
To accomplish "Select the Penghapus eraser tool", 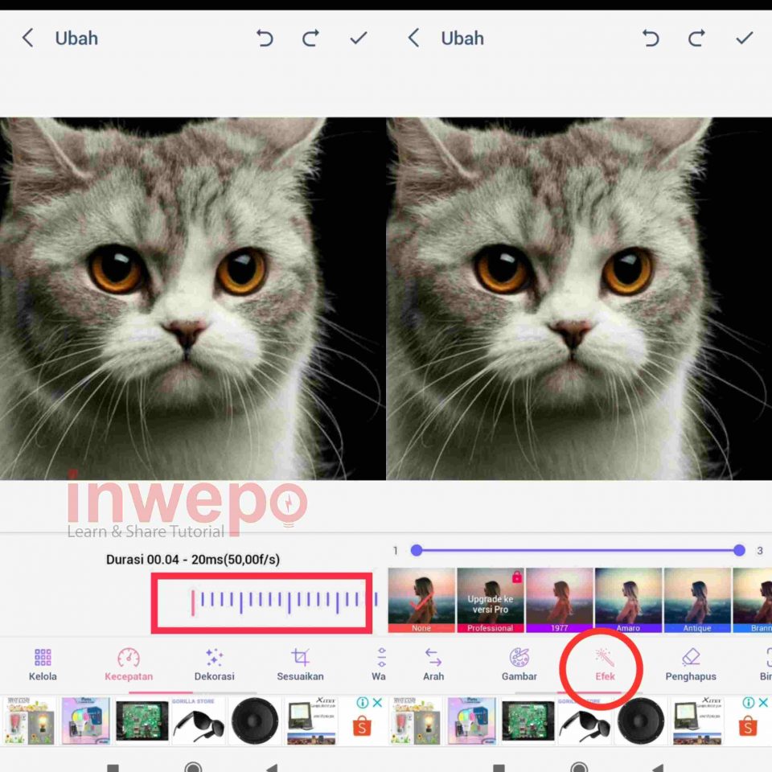I will coord(690,666).
